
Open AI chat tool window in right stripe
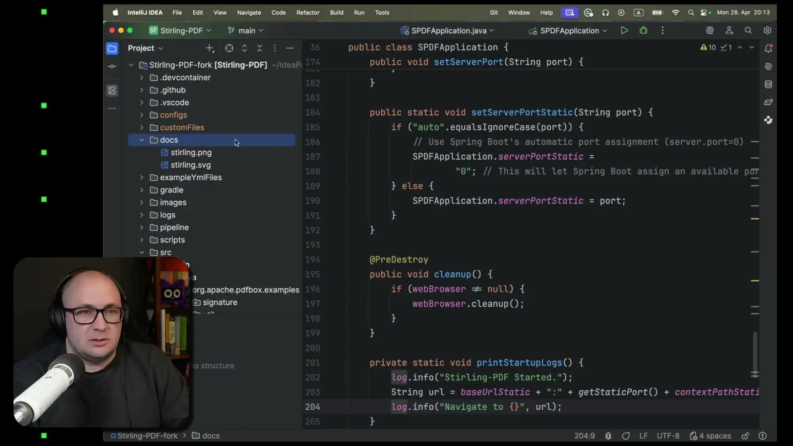click(x=768, y=66)
